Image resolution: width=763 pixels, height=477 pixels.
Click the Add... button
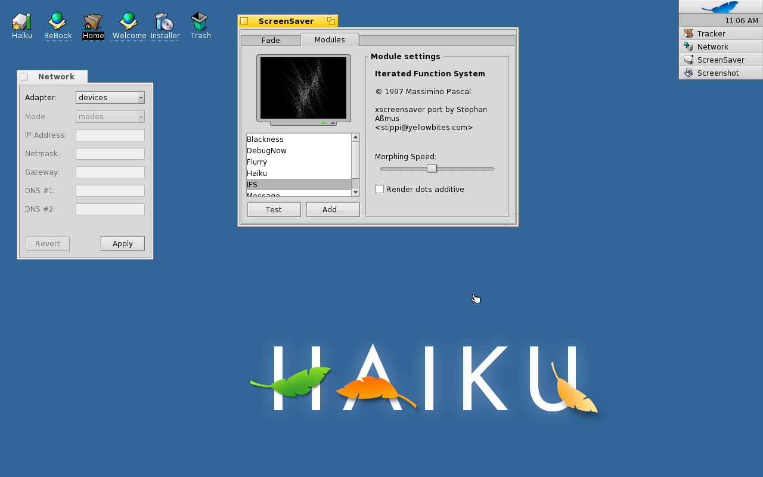(333, 209)
